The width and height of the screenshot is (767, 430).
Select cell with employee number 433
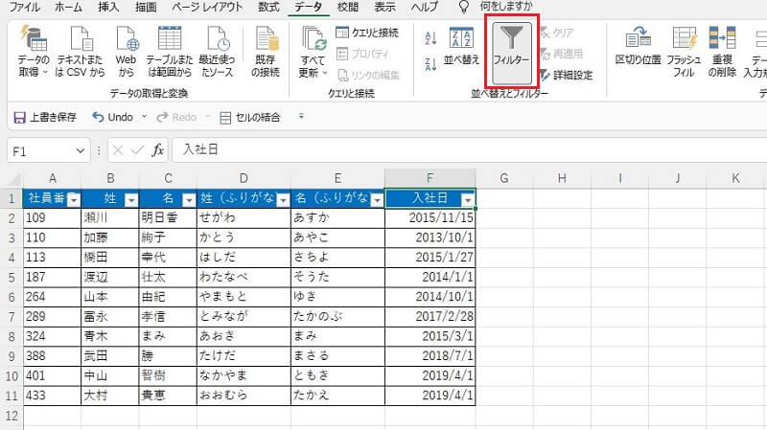coord(52,396)
